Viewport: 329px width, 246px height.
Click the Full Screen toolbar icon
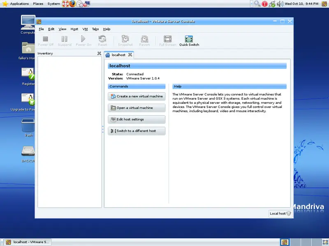[x=167, y=40]
